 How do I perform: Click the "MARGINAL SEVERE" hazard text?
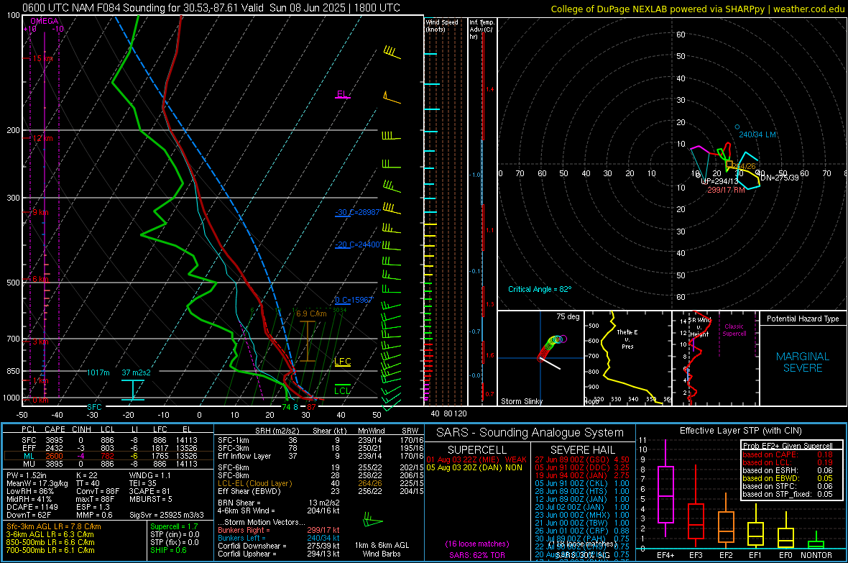pyautogui.click(x=803, y=362)
